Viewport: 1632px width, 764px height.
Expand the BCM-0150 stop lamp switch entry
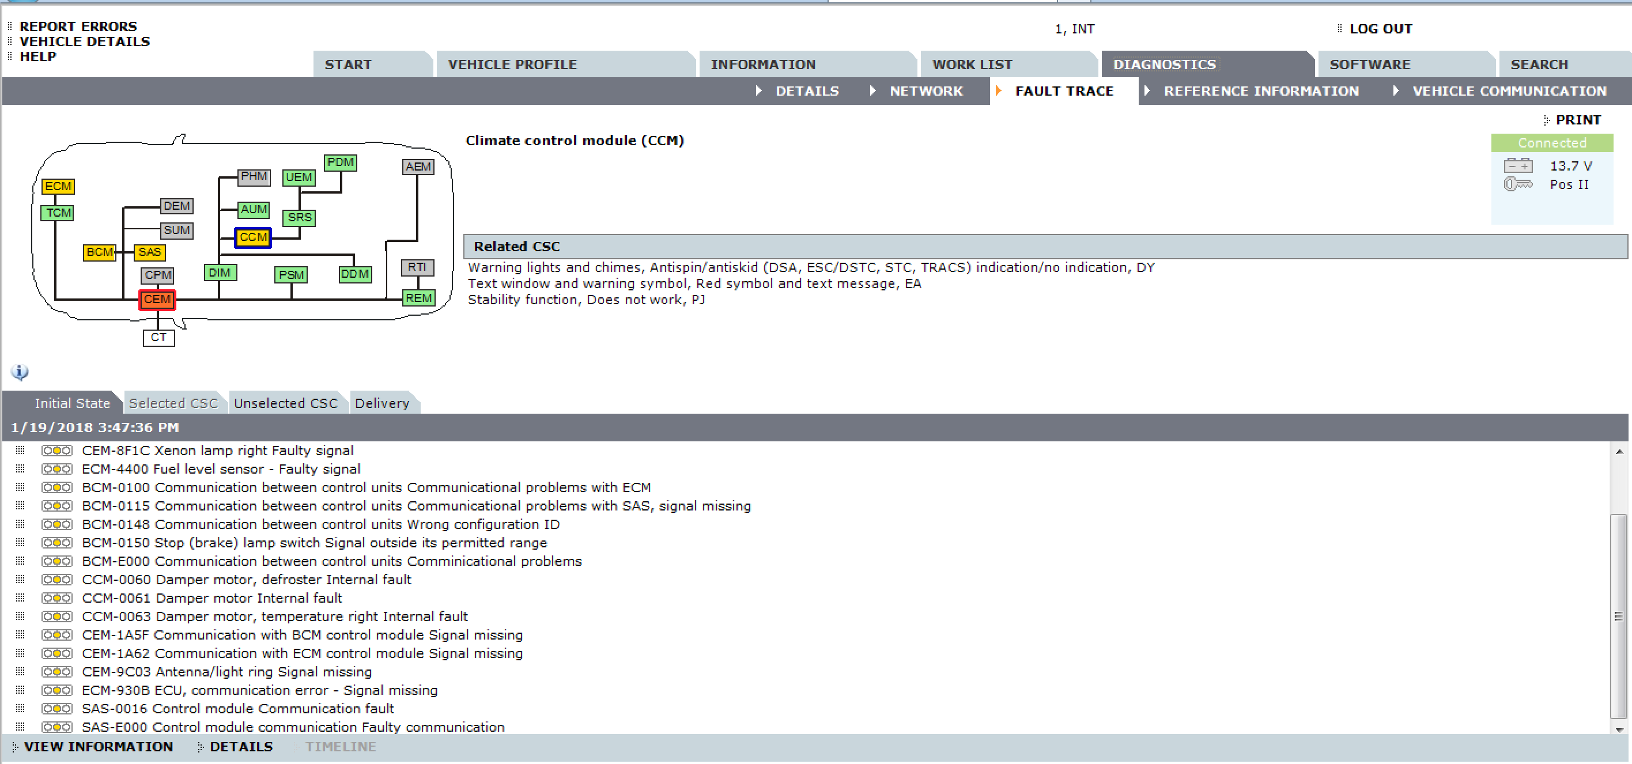tap(20, 542)
